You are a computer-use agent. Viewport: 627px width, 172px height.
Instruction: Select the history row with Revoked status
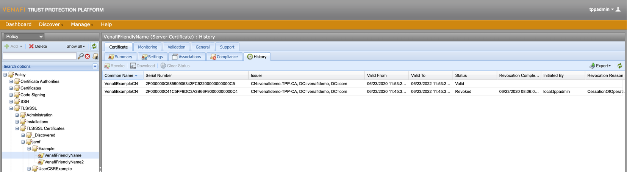pos(363,92)
